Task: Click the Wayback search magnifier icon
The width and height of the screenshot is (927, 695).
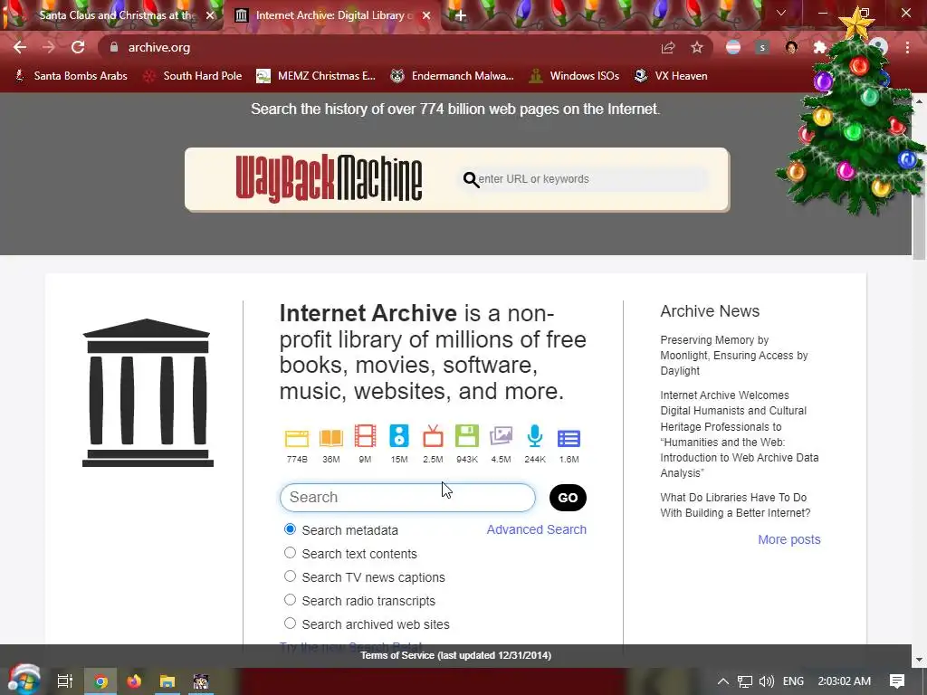Action: 471,179
